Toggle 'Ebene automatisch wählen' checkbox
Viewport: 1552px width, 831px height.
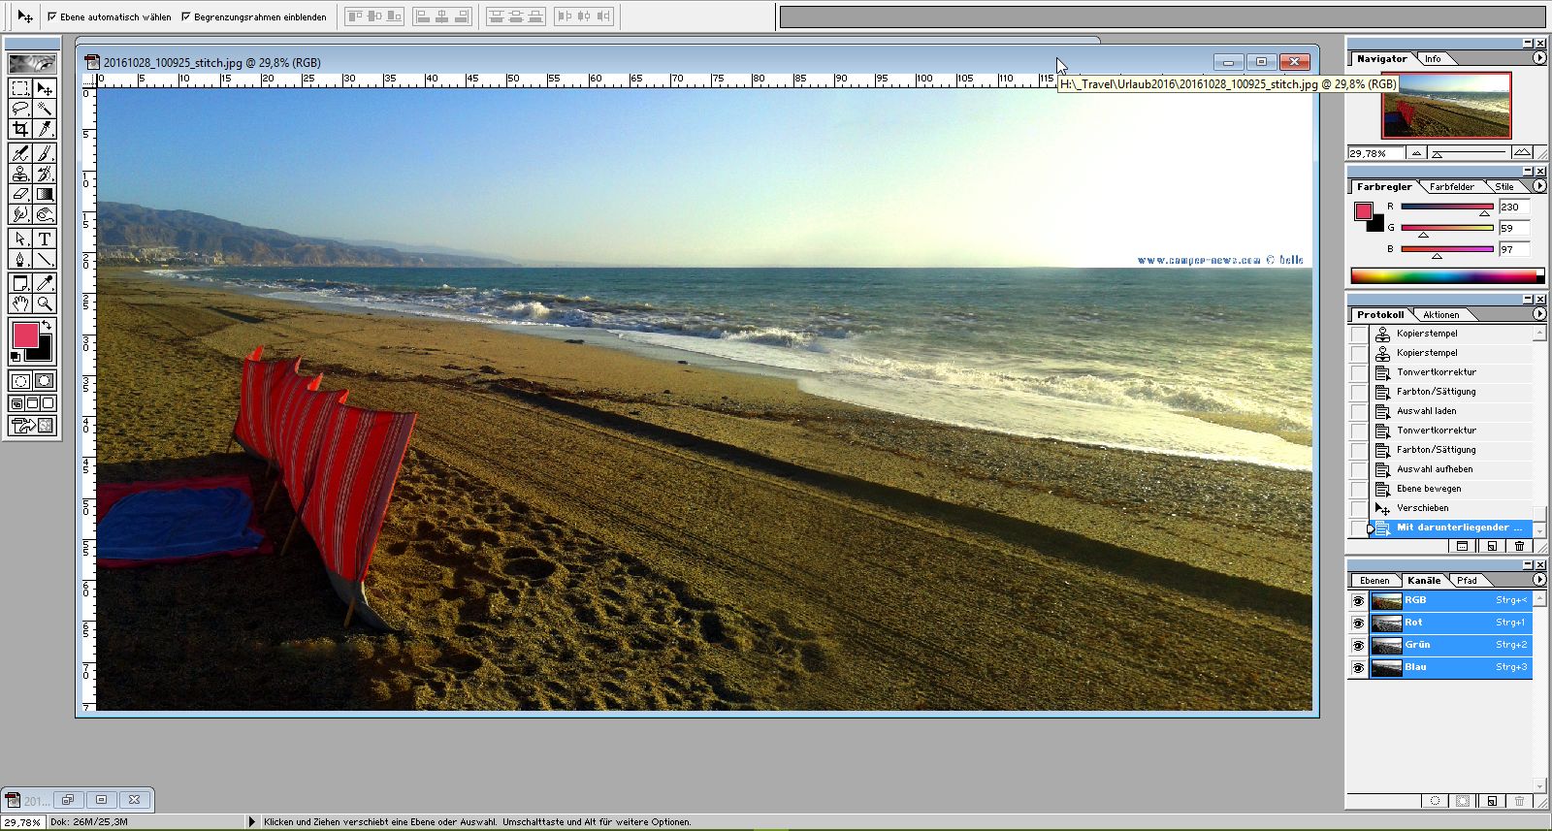pyautogui.click(x=52, y=16)
